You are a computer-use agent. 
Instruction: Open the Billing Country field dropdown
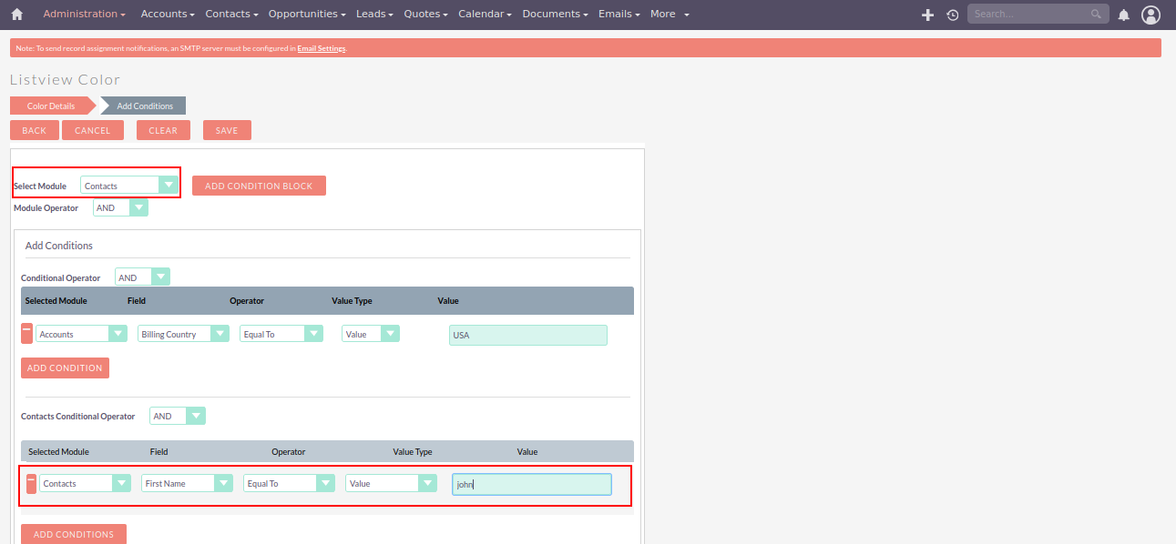(183, 334)
